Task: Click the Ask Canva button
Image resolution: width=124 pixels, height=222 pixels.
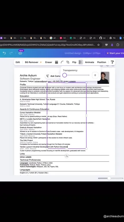Action: (53, 76)
